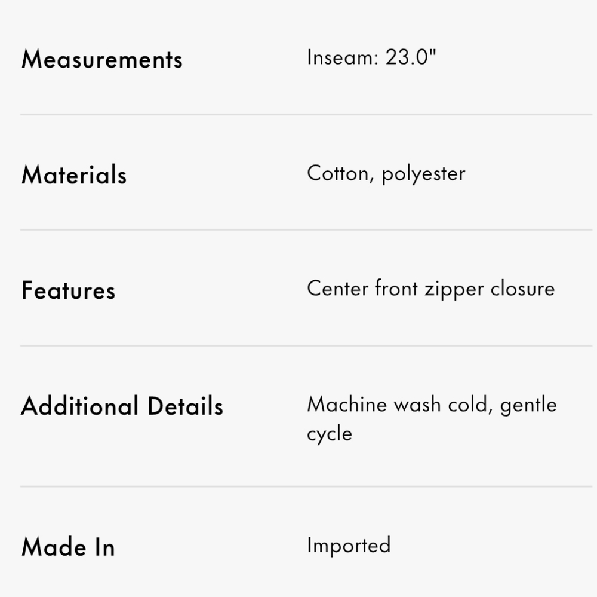Click the Inseam: 23.0" value text

coord(371,57)
